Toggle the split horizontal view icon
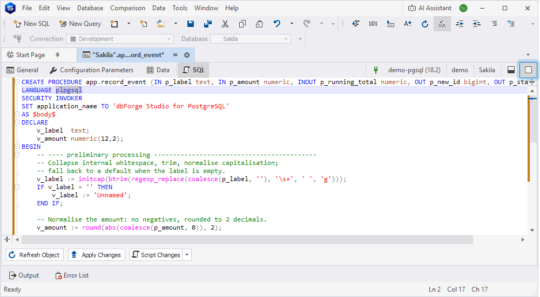Screen dimensions: 540x297 click(x=511, y=70)
